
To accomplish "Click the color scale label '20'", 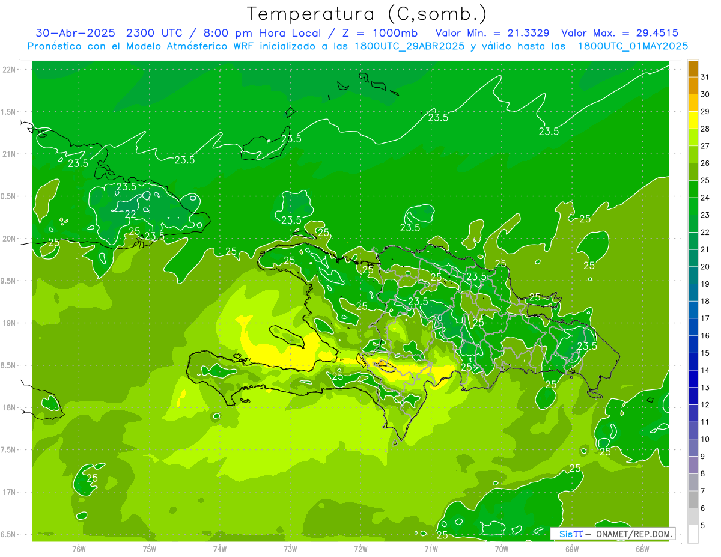I will click(705, 267).
